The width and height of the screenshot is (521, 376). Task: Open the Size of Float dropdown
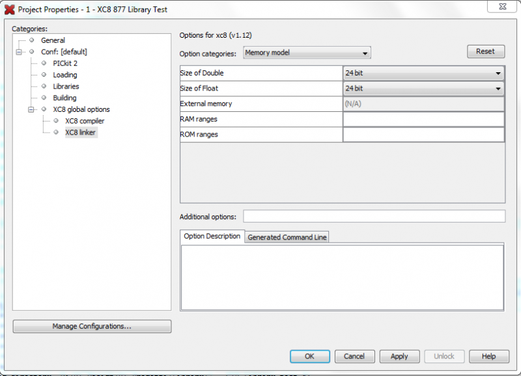[424, 88]
